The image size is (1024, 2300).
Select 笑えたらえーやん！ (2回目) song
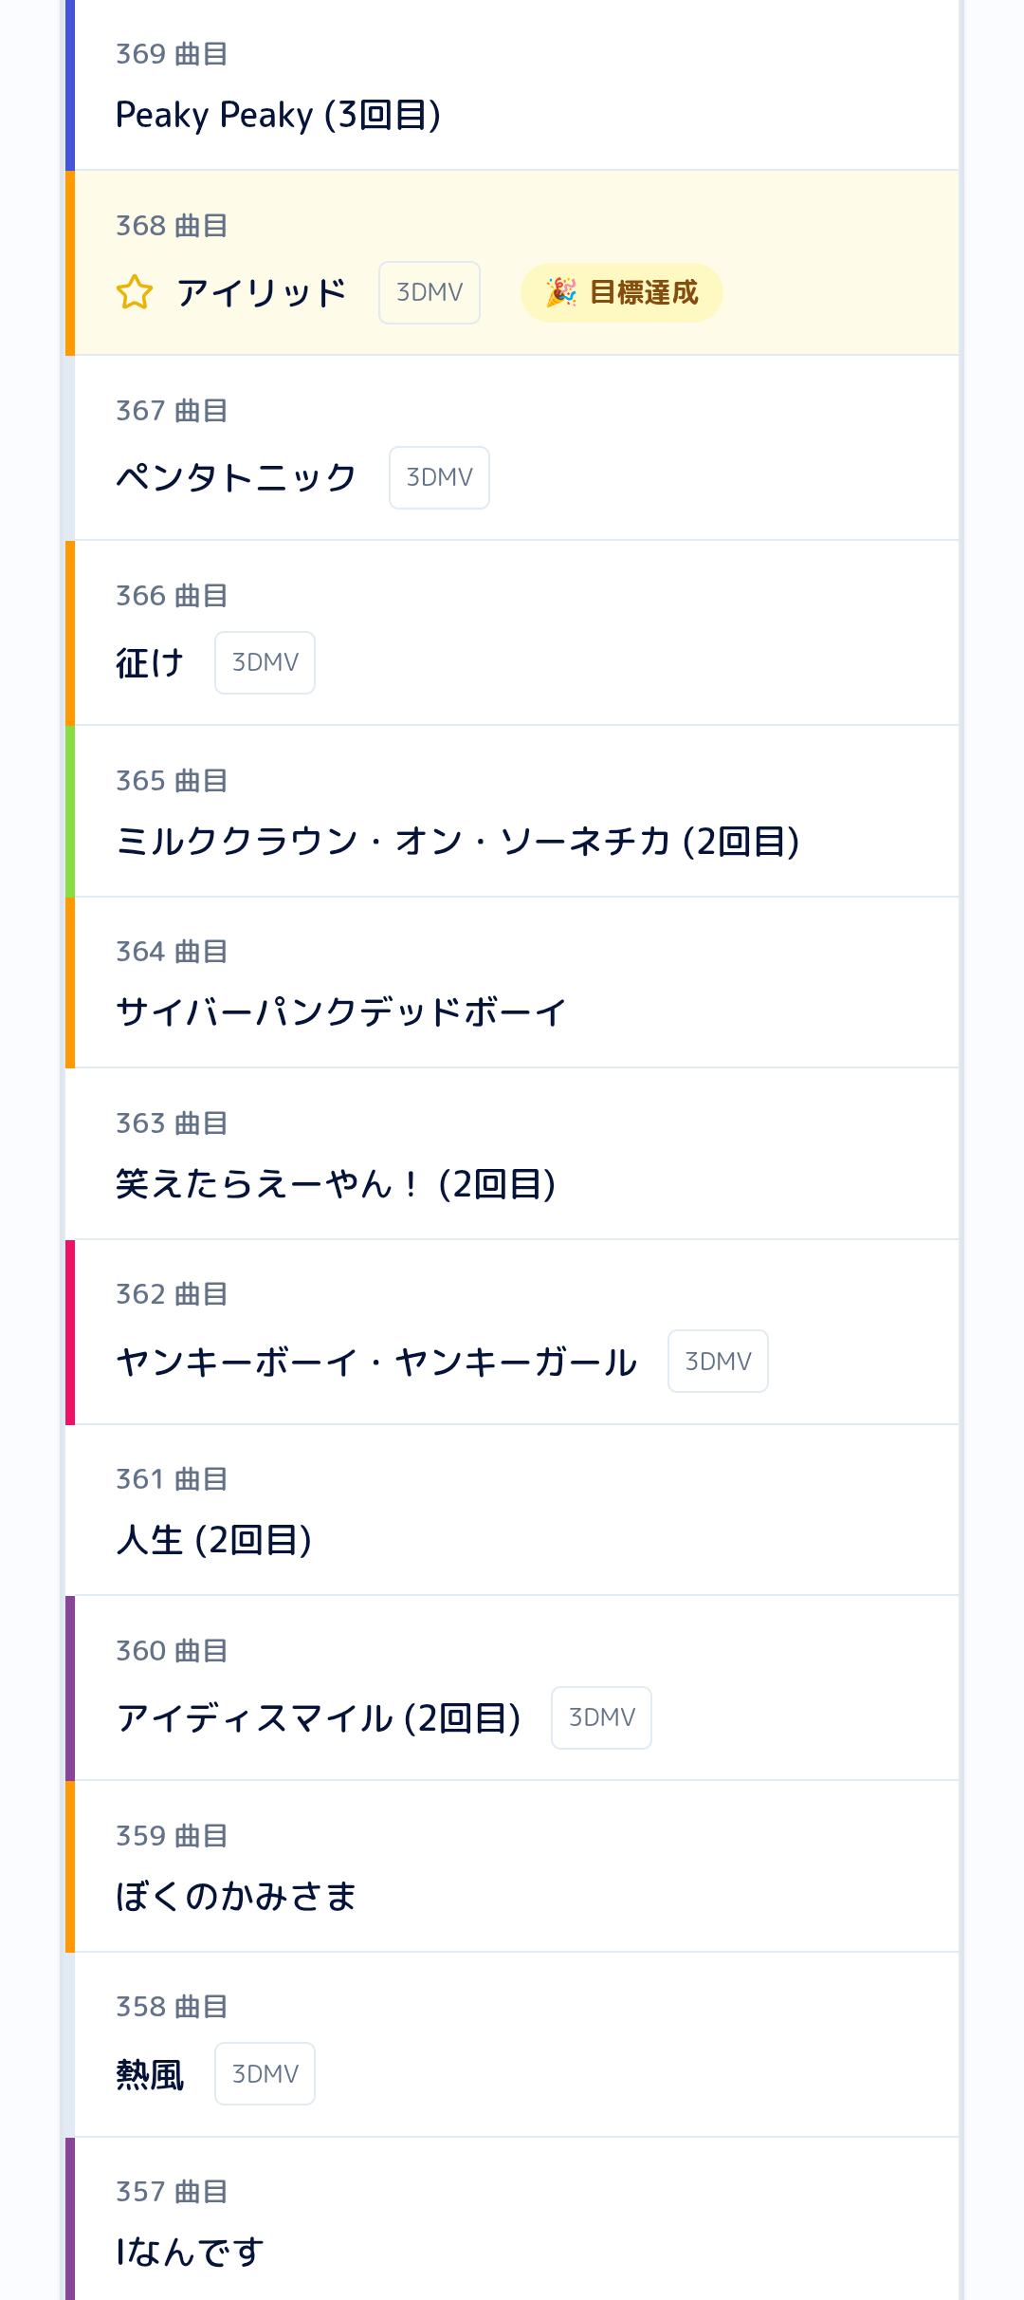pos(336,1184)
